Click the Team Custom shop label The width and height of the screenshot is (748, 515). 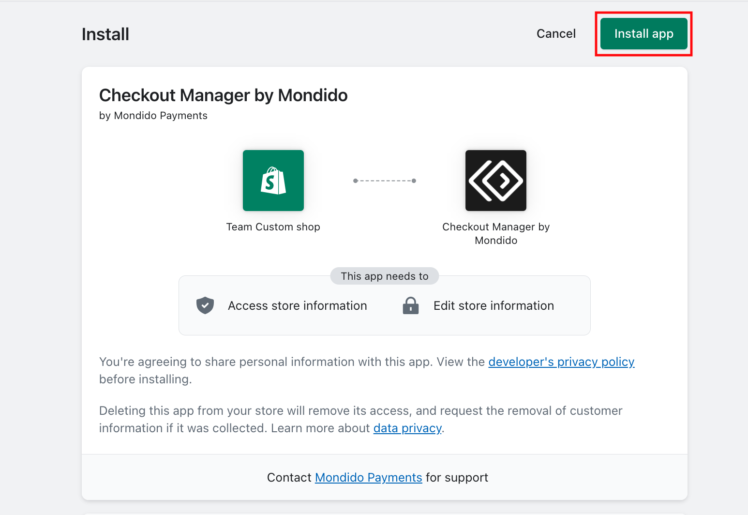click(x=273, y=227)
